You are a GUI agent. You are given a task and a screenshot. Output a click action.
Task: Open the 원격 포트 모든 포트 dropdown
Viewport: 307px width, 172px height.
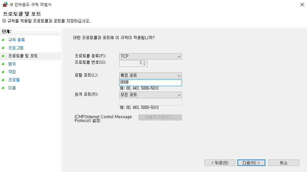[x=150, y=95]
